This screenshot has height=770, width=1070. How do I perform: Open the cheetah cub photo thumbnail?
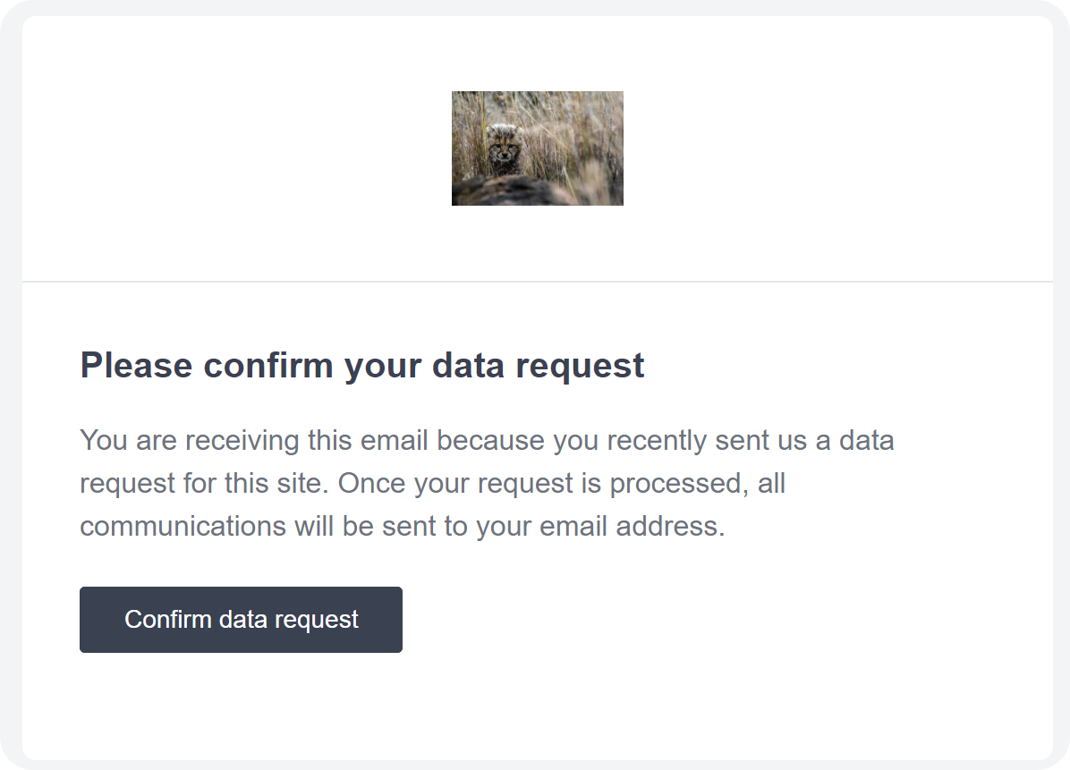click(537, 148)
